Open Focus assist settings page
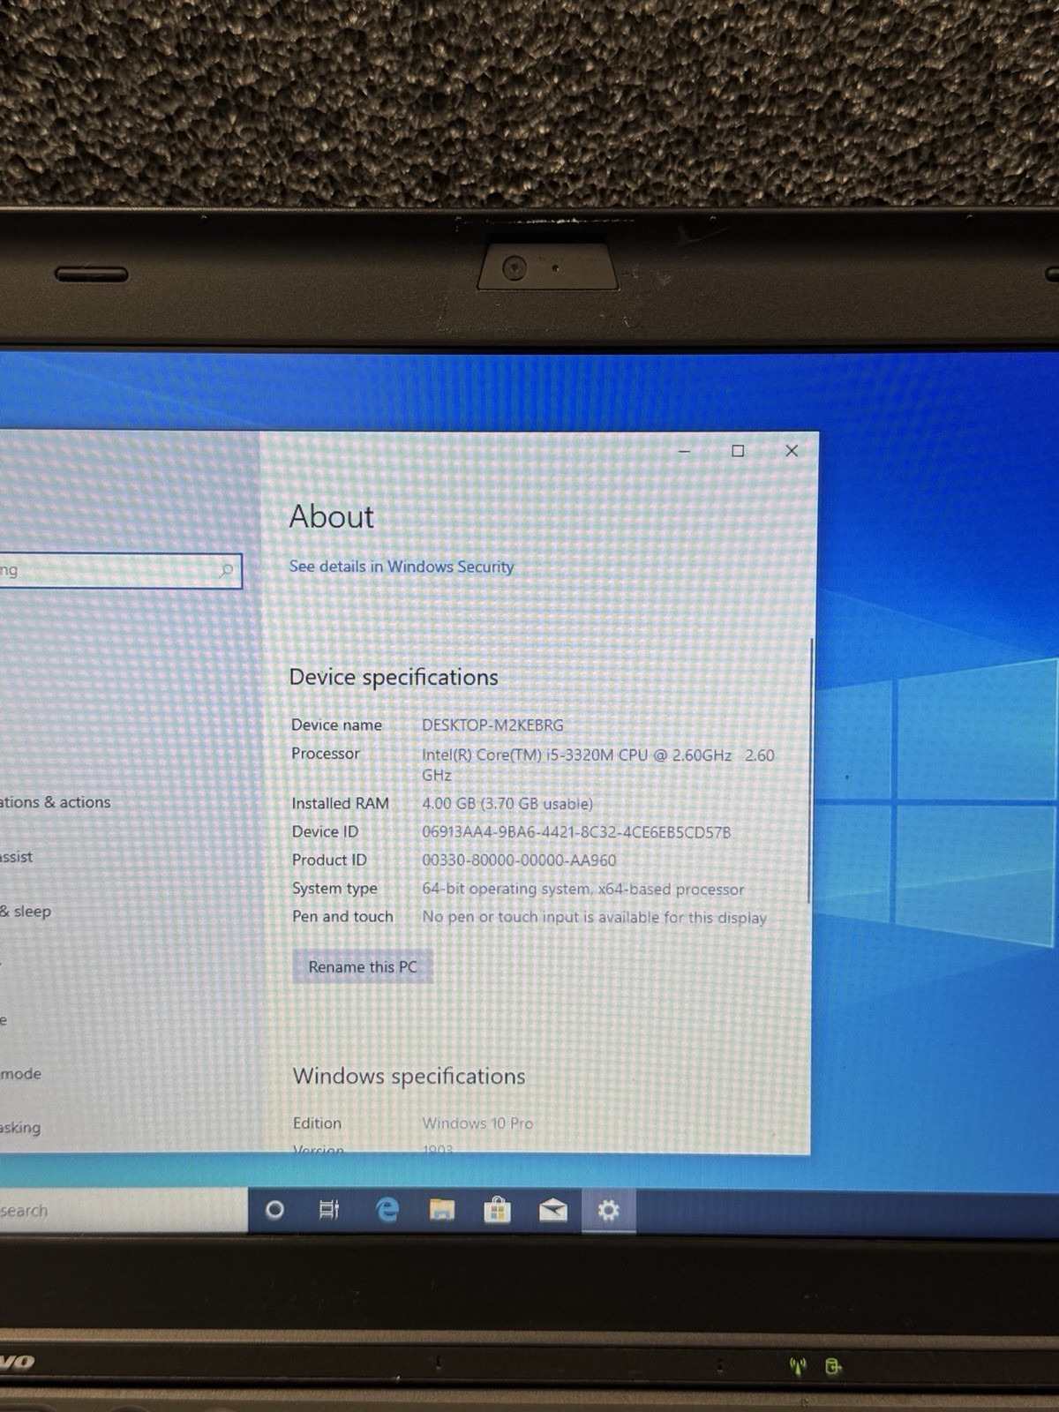The image size is (1059, 1412). (17, 857)
